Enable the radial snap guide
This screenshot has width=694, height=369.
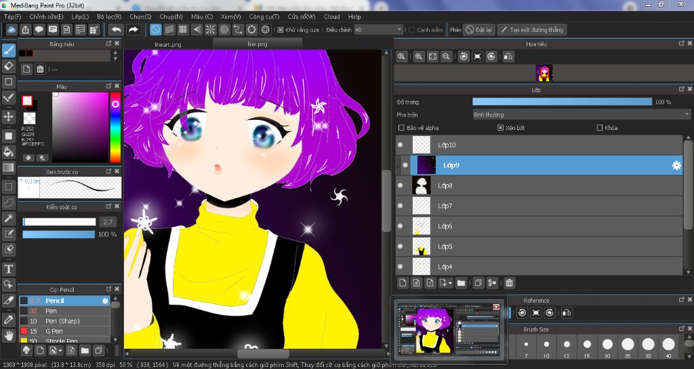click(x=210, y=30)
